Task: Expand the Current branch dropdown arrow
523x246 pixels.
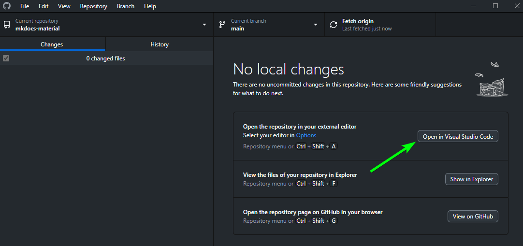Action: (x=316, y=25)
